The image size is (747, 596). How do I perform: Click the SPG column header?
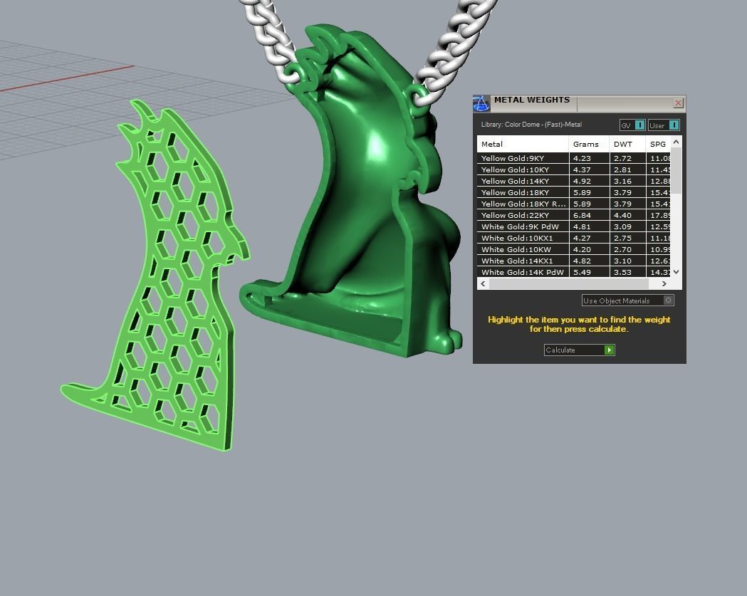tap(658, 144)
